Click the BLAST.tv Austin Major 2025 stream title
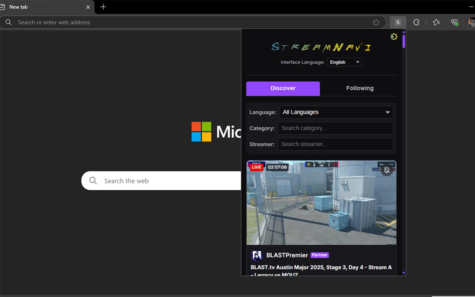The image size is (475, 297). point(321,271)
